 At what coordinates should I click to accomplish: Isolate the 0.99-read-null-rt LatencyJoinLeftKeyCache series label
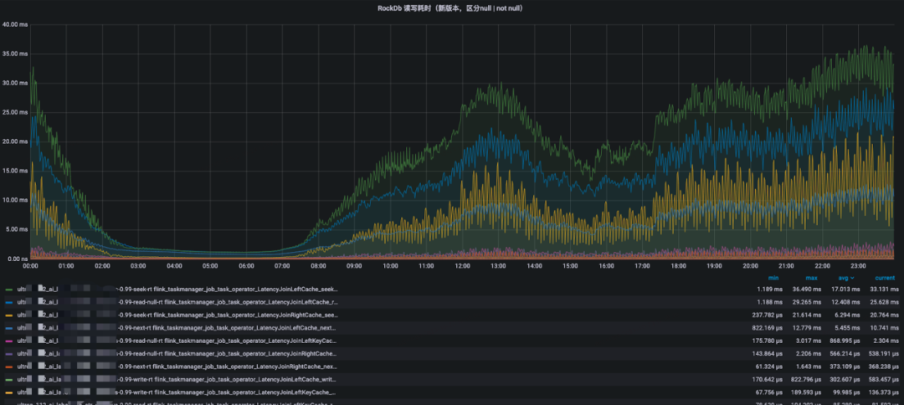[177, 341]
